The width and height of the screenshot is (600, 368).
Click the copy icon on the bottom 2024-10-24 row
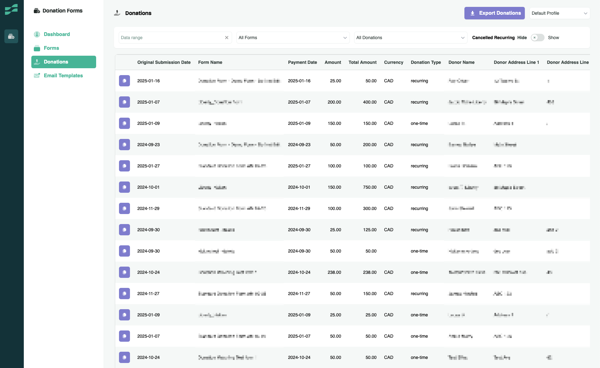click(124, 357)
